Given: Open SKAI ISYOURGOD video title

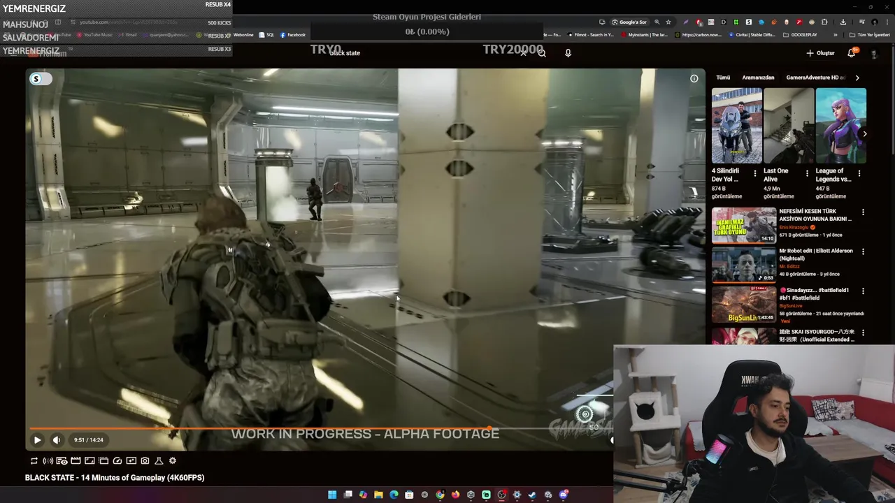Looking at the screenshot, I should pos(817,335).
